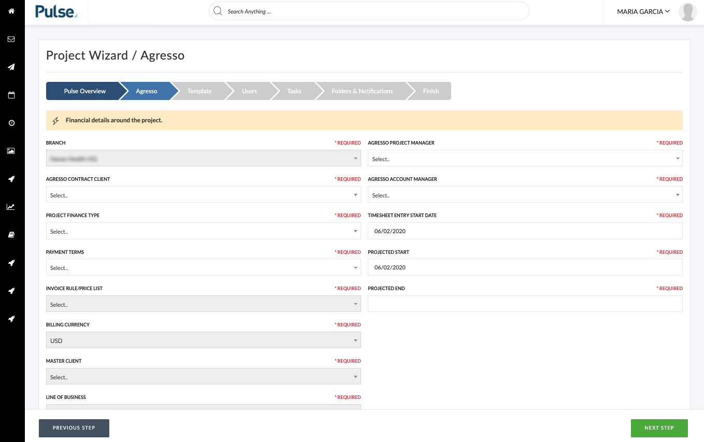
Task: Open the Home sidebar icon
Action: pos(10,10)
